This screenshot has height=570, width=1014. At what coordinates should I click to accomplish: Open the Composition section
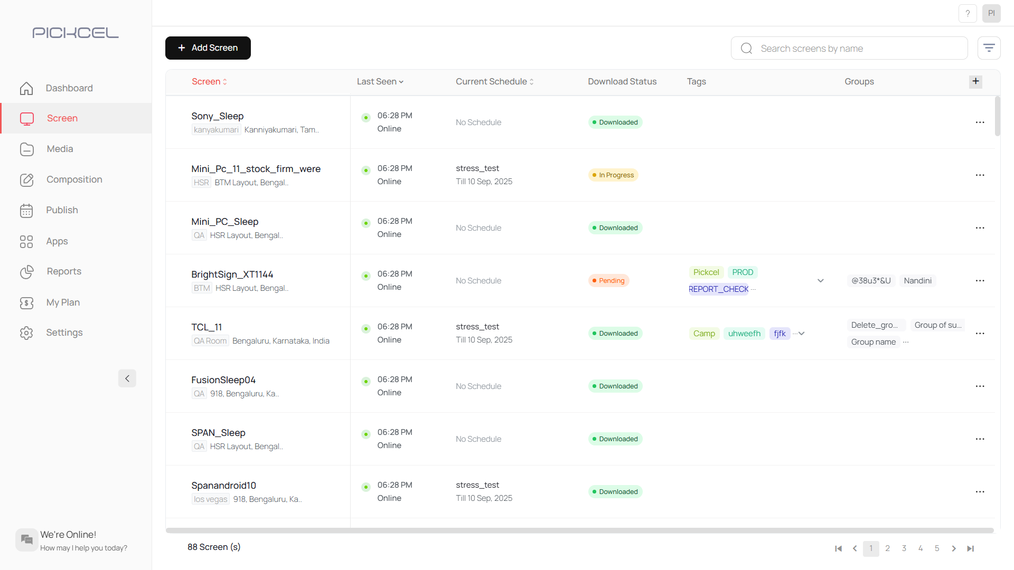(x=74, y=179)
